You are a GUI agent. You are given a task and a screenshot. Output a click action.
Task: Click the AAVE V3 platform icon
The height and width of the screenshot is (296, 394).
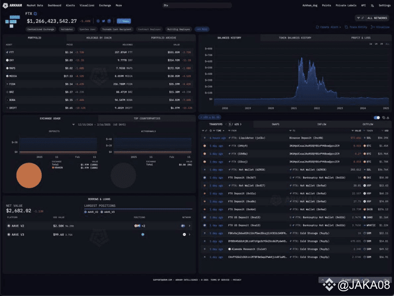point(9,235)
